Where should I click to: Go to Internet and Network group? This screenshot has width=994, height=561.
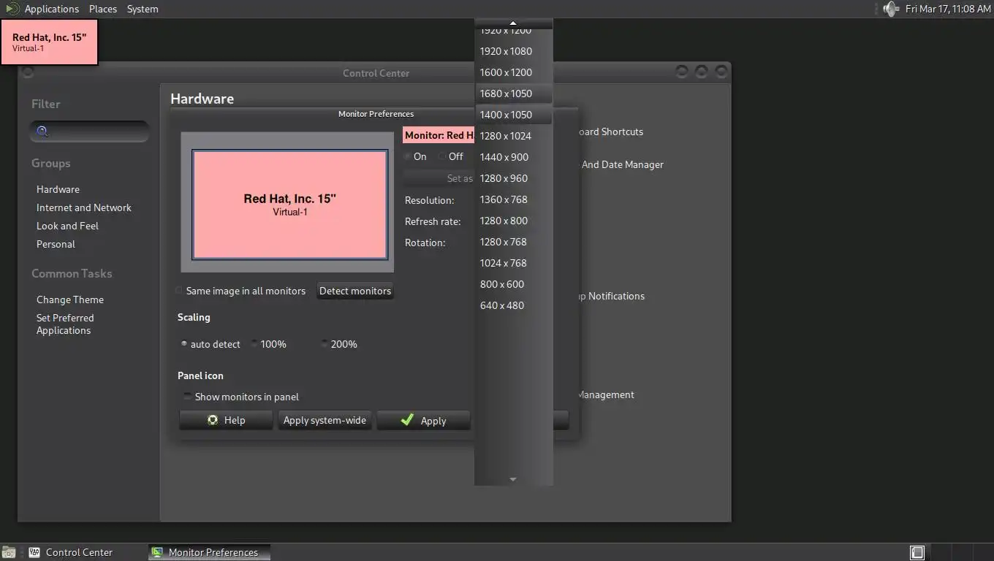tap(84, 207)
